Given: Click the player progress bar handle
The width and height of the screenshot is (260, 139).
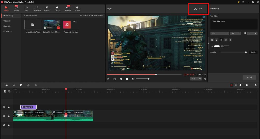Looking at the screenshot, I should (156, 74).
